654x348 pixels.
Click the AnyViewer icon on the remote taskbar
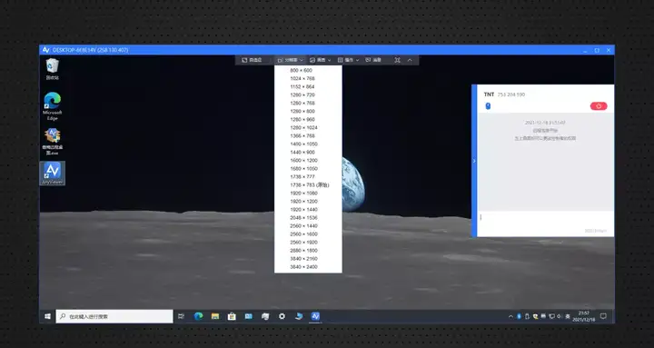[x=315, y=316]
